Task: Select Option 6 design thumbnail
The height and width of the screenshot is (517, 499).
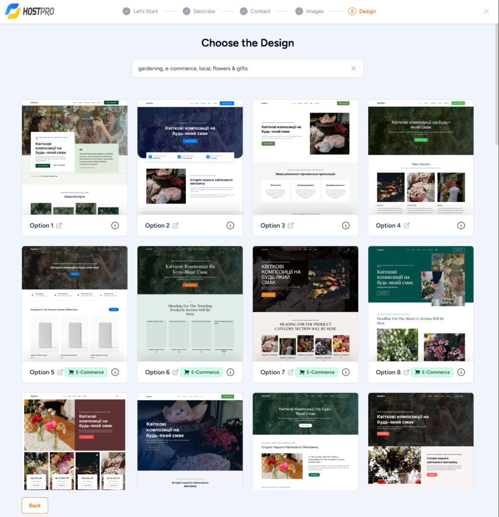Action: coord(190,304)
